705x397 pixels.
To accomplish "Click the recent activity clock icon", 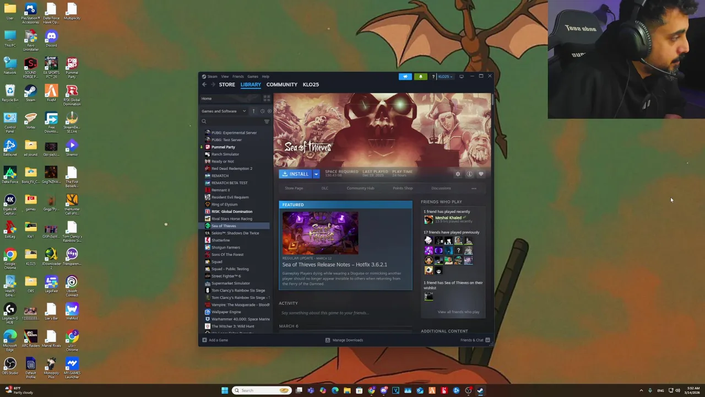I will [x=262, y=111].
